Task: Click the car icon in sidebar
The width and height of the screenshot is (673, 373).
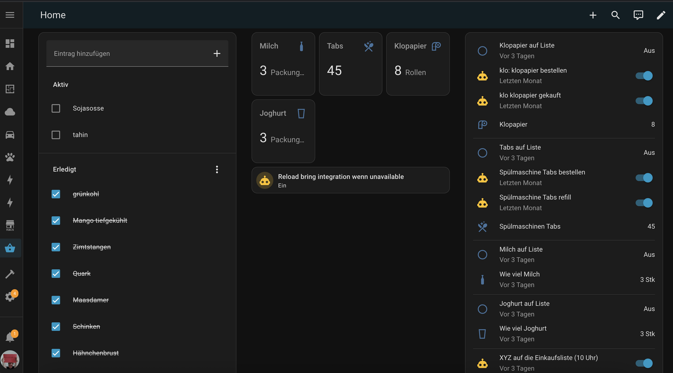Action: point(10,135)
